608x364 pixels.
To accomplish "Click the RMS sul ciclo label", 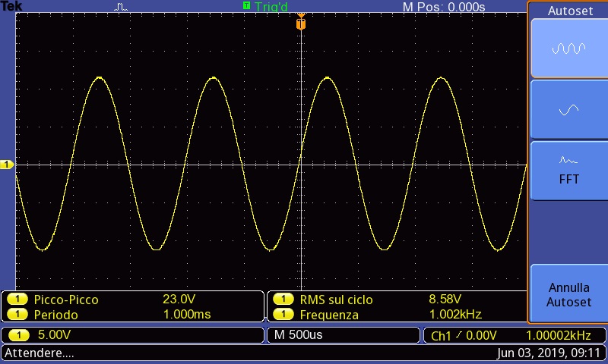I will pyautogui.click(x=336, y=300).
